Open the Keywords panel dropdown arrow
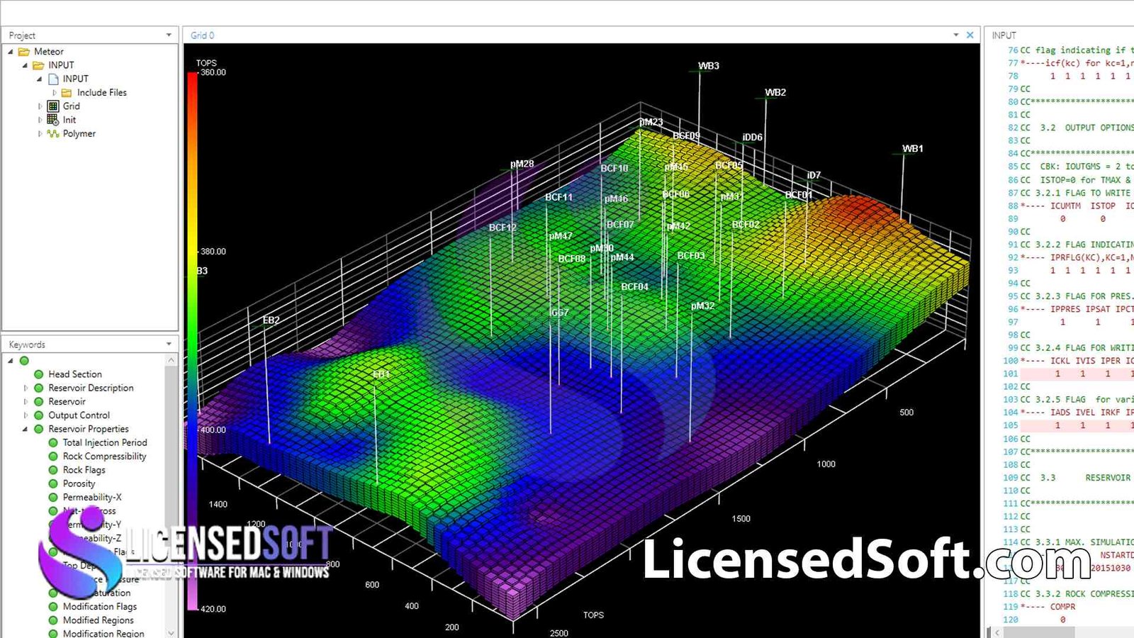 tap(169, 344)
